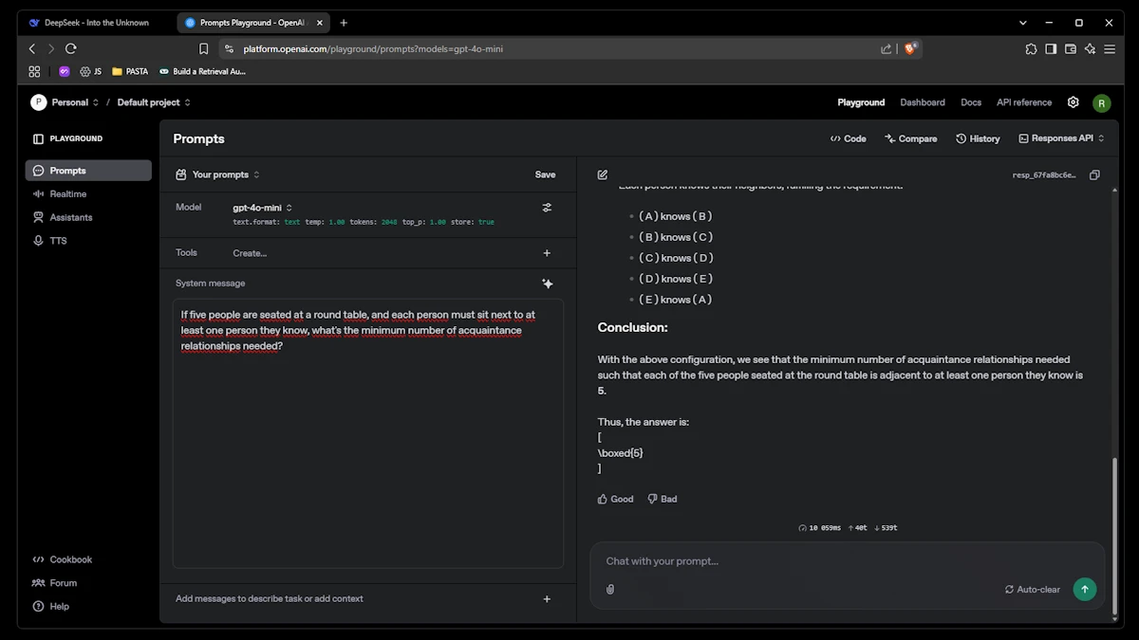The width and height of the screenshot is (1139, 640).
Task: Copy the response ID
Action: click(1094, 175)
